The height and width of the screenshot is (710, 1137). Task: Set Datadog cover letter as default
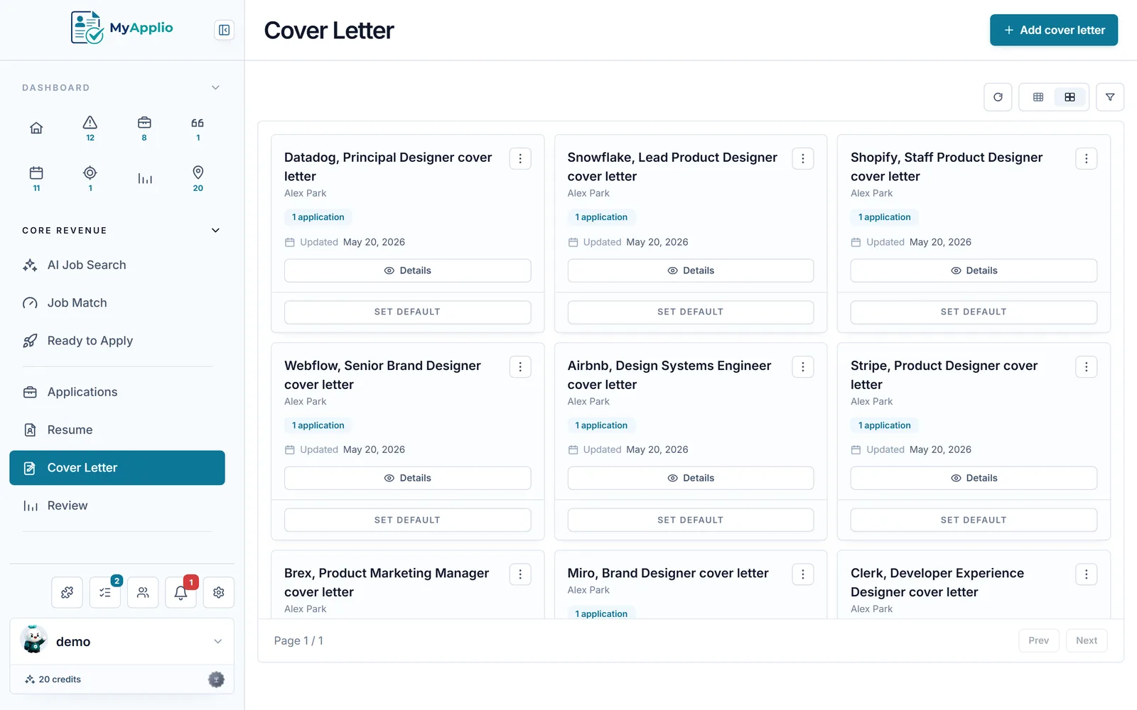407,312
